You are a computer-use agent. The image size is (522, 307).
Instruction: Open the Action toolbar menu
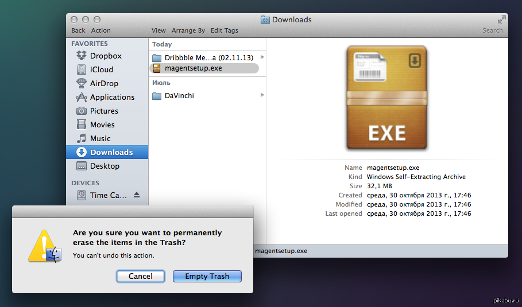(x=101, y=30)
